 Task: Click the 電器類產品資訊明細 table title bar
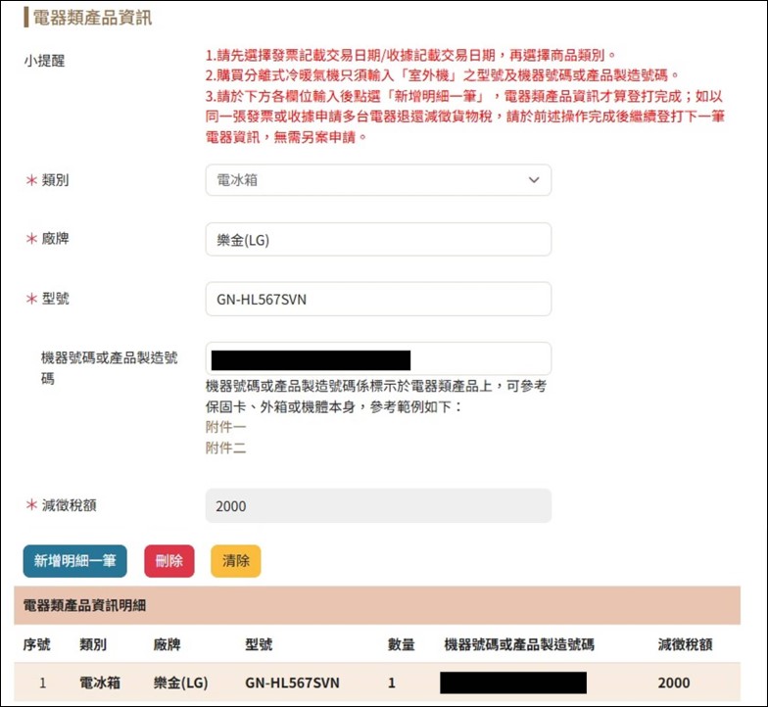pos(377,606)
